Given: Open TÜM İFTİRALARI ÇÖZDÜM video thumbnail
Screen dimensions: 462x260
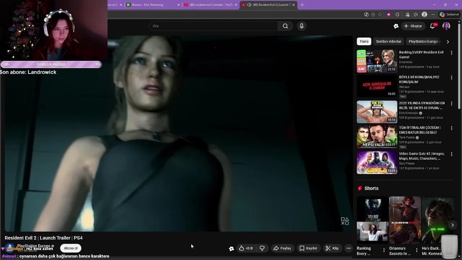Looking at the screenshot, I should tap(377, 136).
